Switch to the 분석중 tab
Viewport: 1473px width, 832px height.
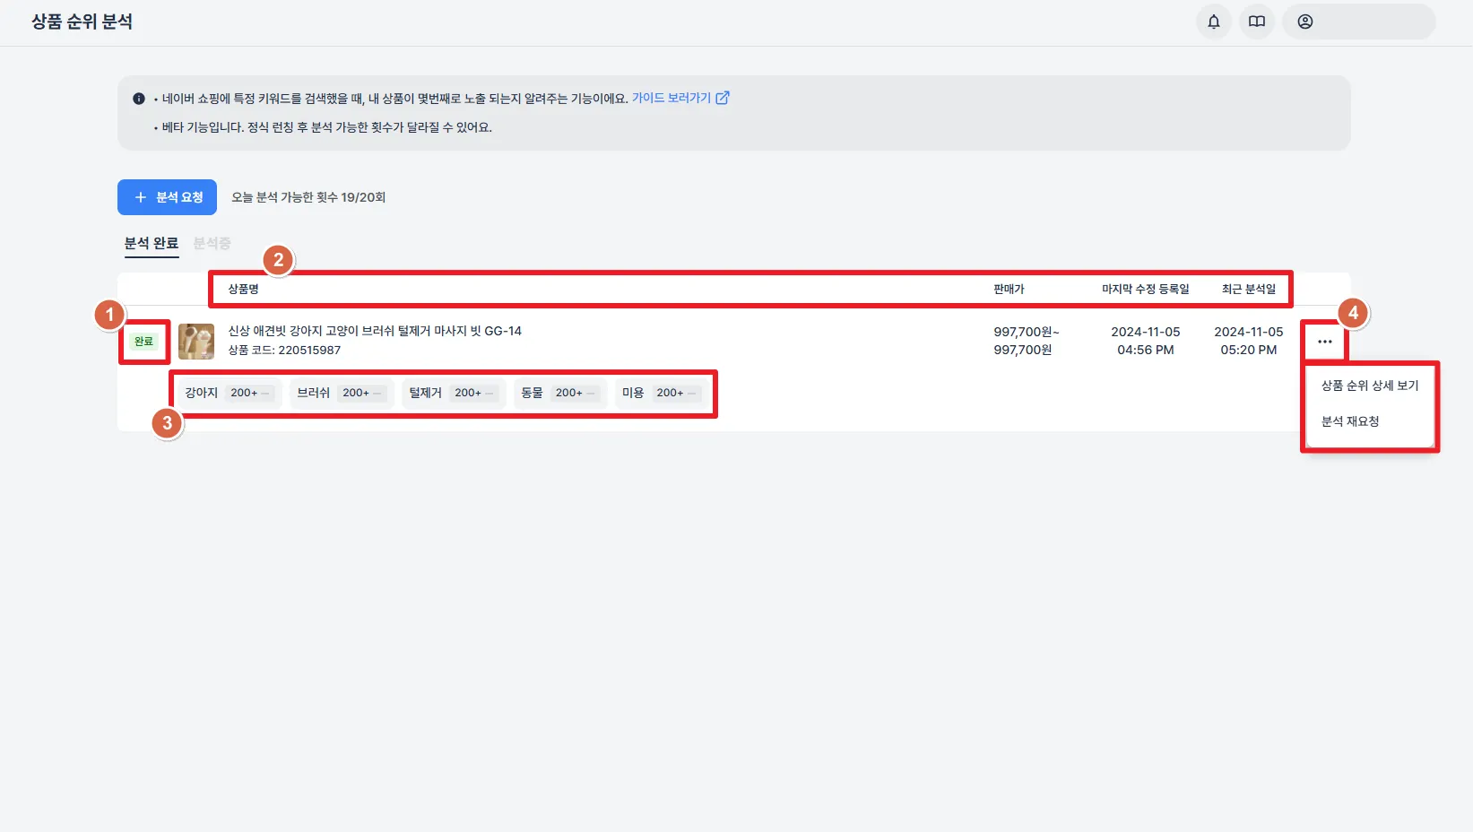coord(212,243)
